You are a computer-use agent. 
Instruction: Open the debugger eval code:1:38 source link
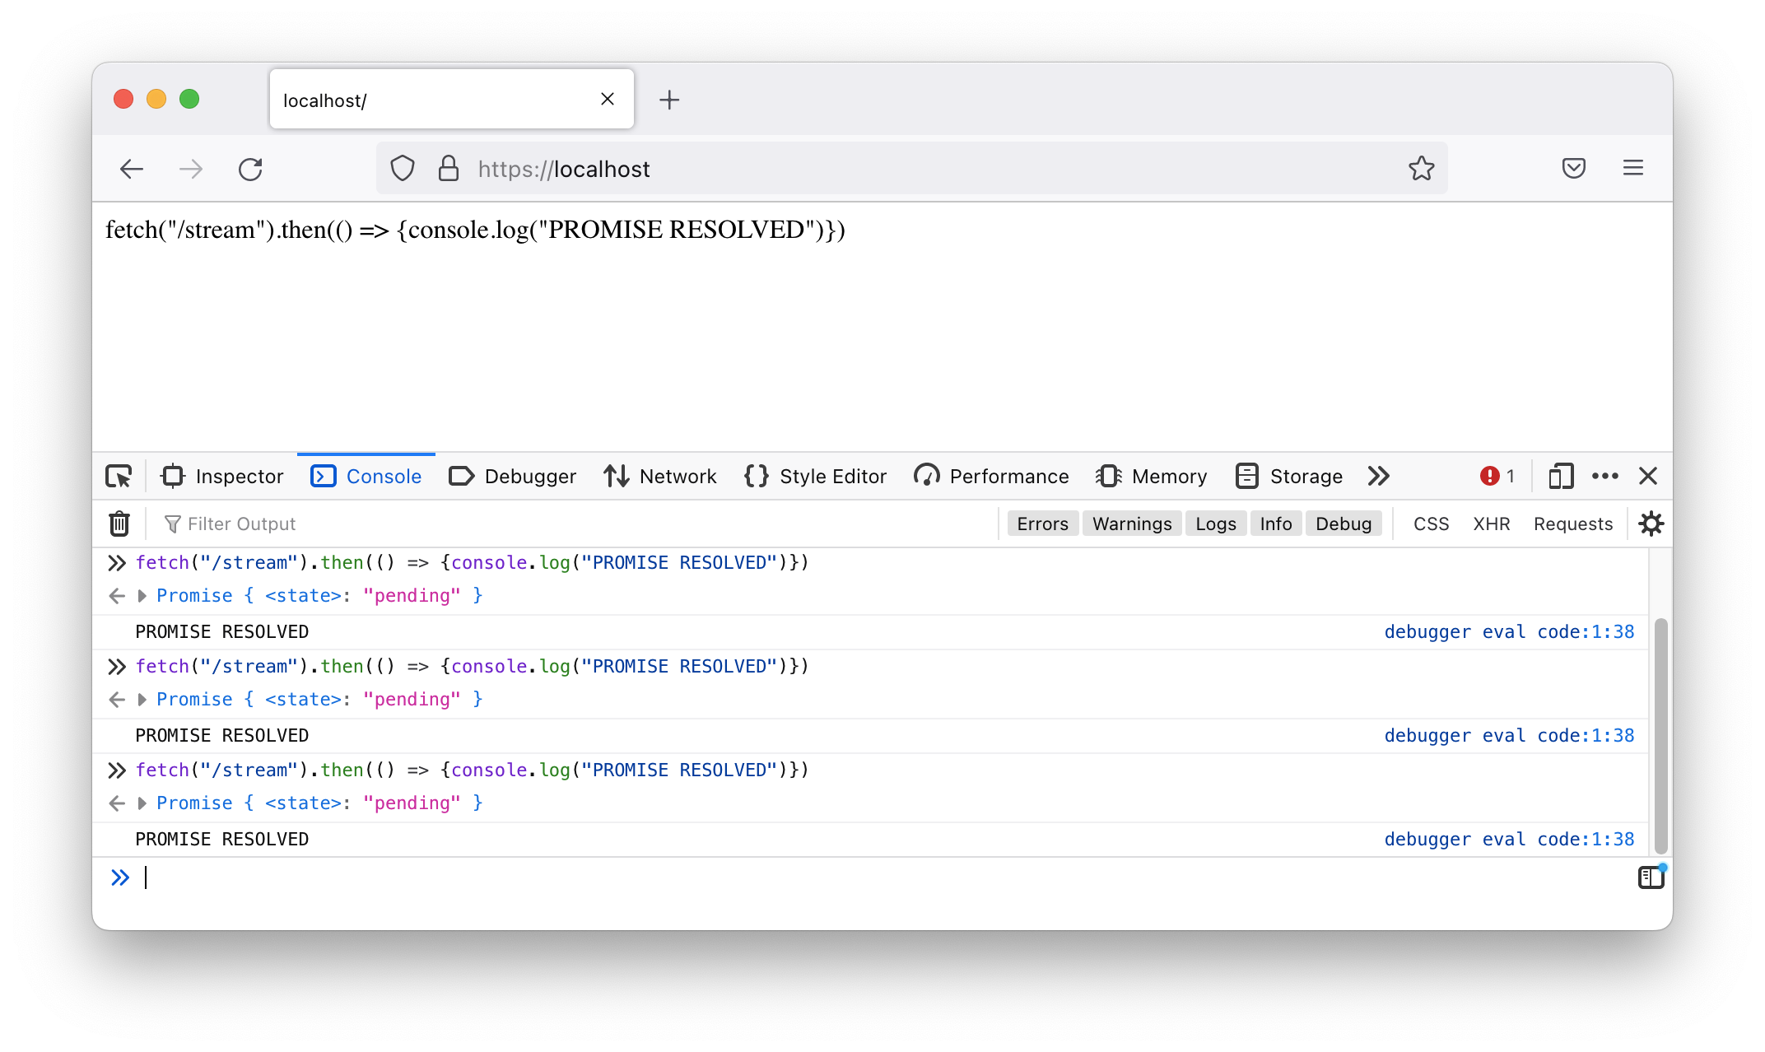click(1509, 631)
